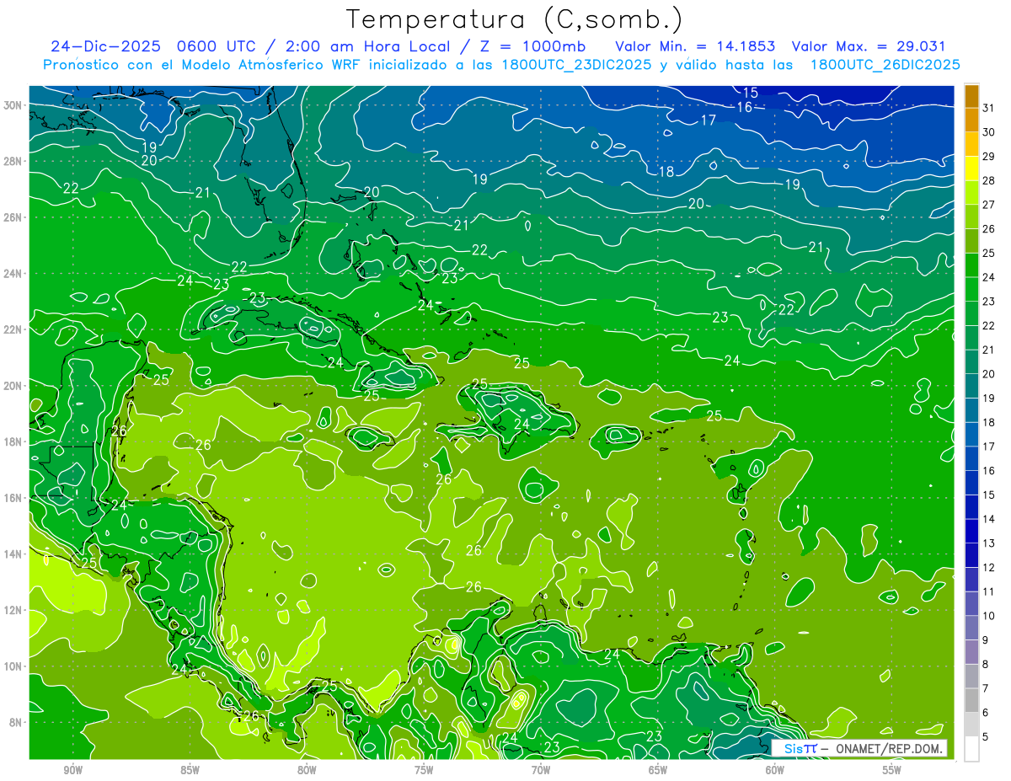Click the '65W' longitude axis label
Screen dimensions: 1011x781
[658, 770]
